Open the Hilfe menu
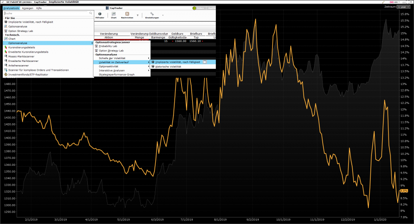 click(x=39, y=8)
